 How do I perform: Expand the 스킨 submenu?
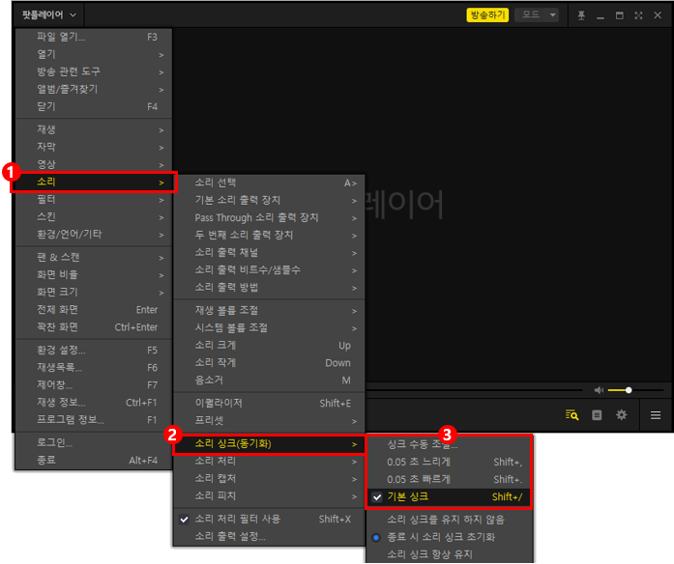coord(94,216)
